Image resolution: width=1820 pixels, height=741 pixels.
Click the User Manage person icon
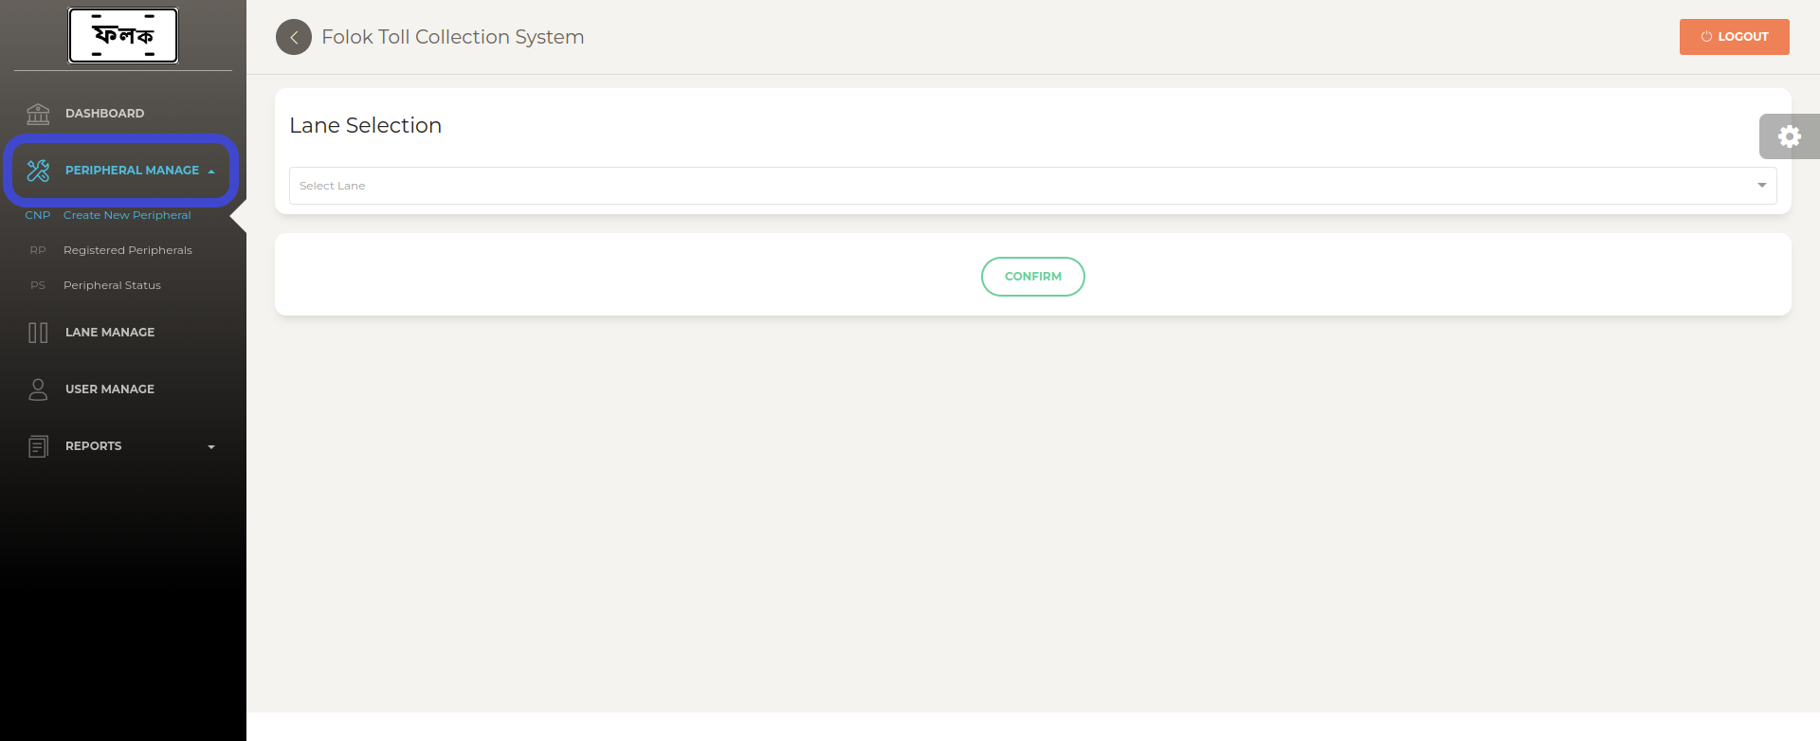(x=38, y=389)
